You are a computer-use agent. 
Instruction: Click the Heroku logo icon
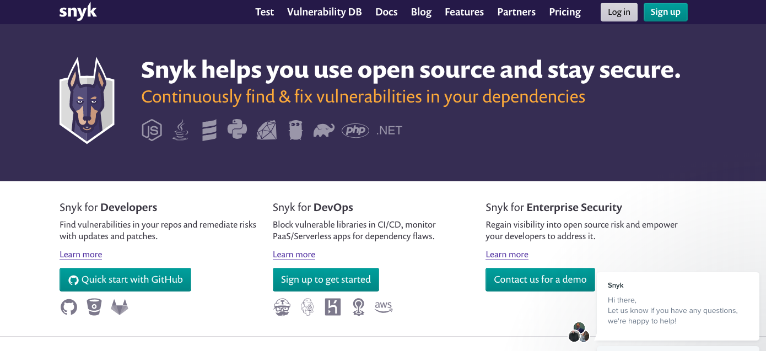click(333, 307)
